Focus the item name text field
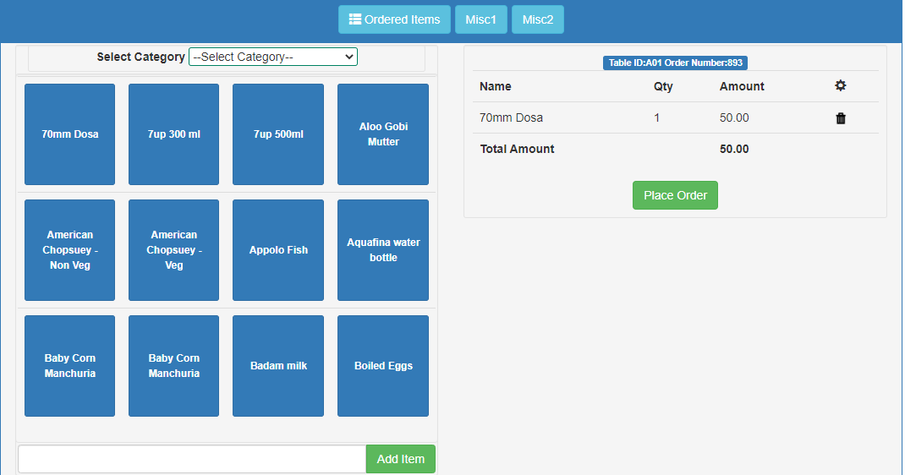Screen dimensions: 905x475 tap(192, 459)
